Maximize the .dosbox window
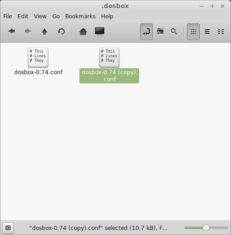Screen dimensions: 231x235 212,6
